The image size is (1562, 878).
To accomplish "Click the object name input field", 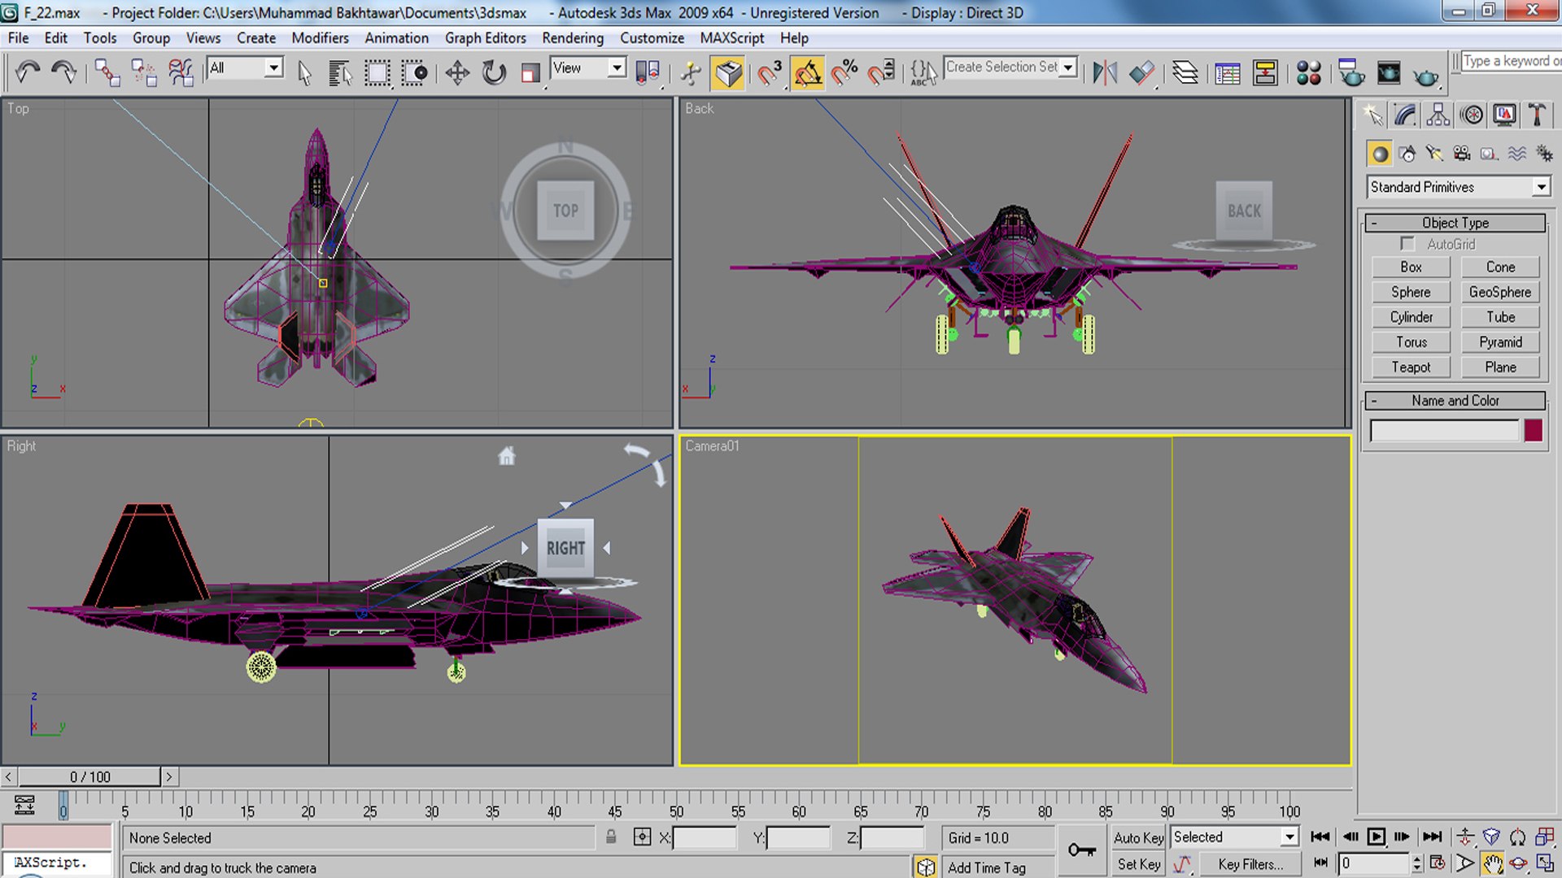I will tap(1444, 430).
